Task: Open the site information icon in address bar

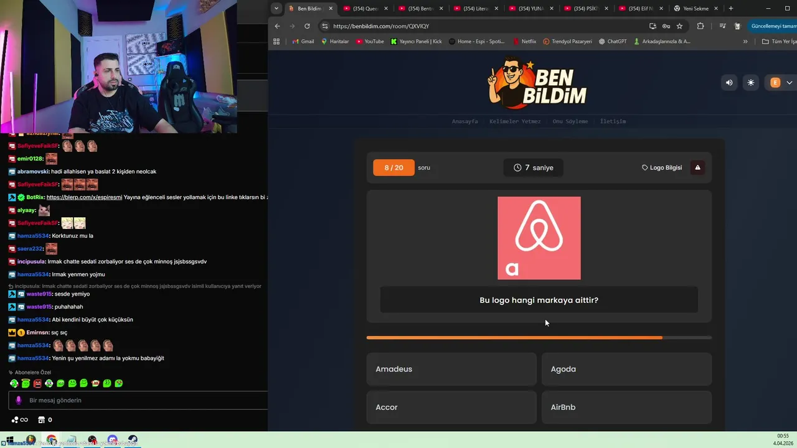Action: click(324, 26)
